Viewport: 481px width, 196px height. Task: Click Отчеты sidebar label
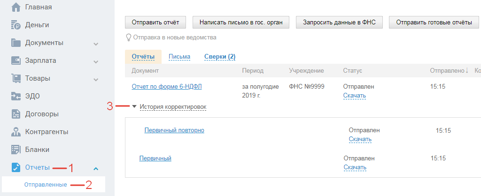coord(37,167)
